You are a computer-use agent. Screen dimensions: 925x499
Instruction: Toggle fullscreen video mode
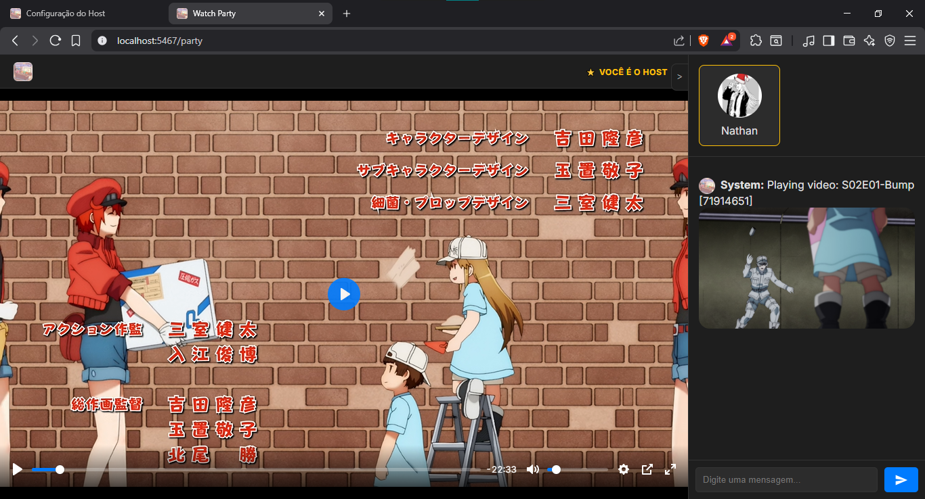[670, 469]
